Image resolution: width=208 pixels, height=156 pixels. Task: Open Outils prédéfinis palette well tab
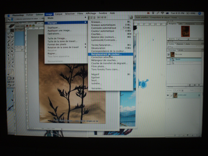(x=142, y=17)
